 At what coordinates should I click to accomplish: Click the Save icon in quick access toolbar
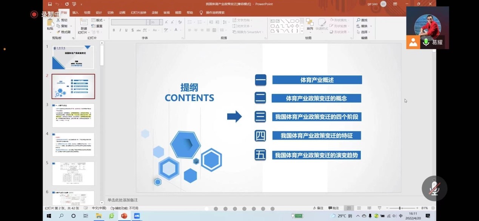pos(50,4)
